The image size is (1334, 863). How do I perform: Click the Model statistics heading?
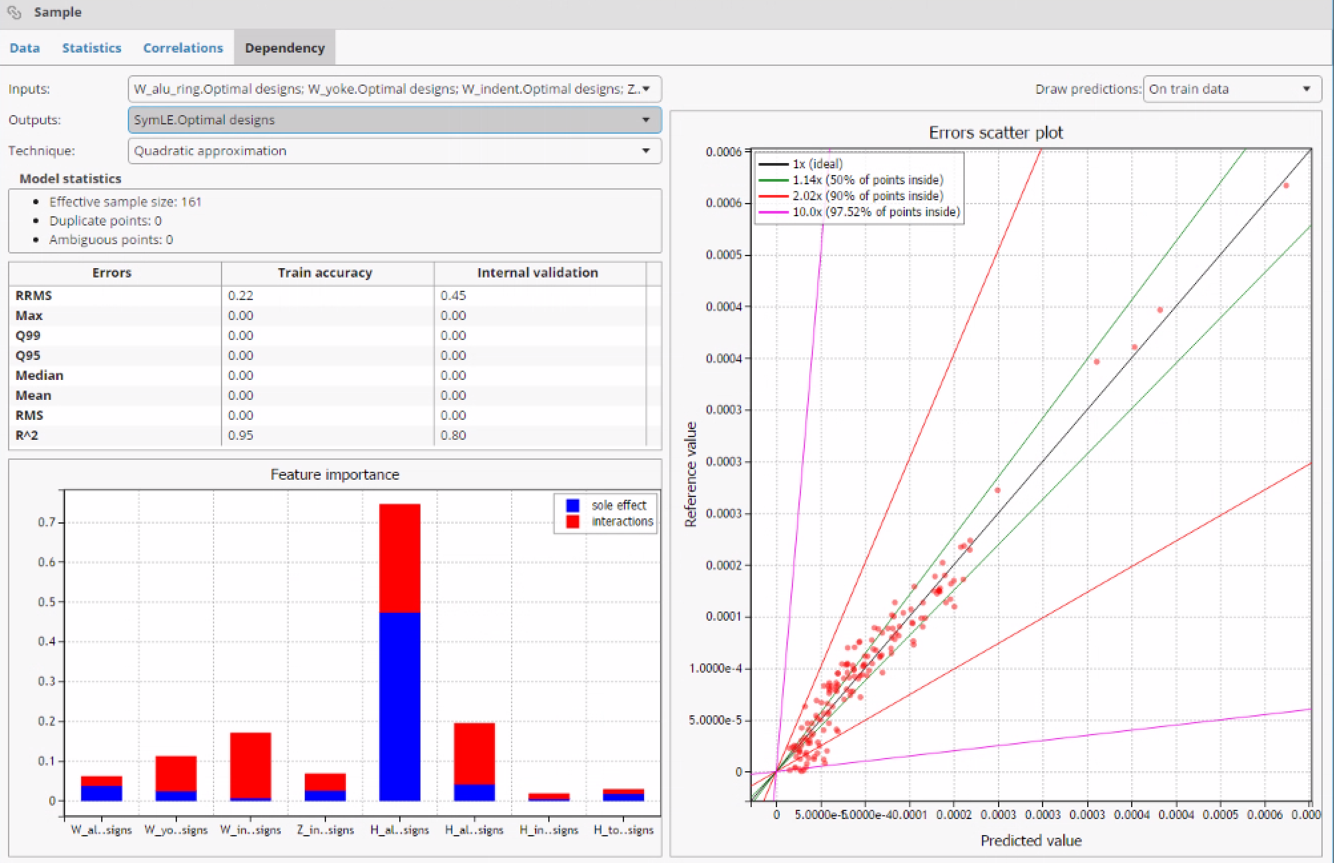pyautogui.click(x=71, y=179)
